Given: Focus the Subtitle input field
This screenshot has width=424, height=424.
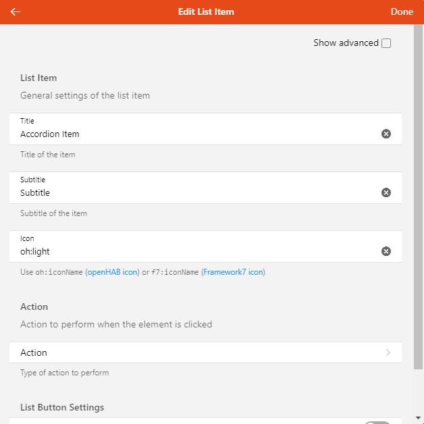Looking at the screenshot, I should [196, 192].
